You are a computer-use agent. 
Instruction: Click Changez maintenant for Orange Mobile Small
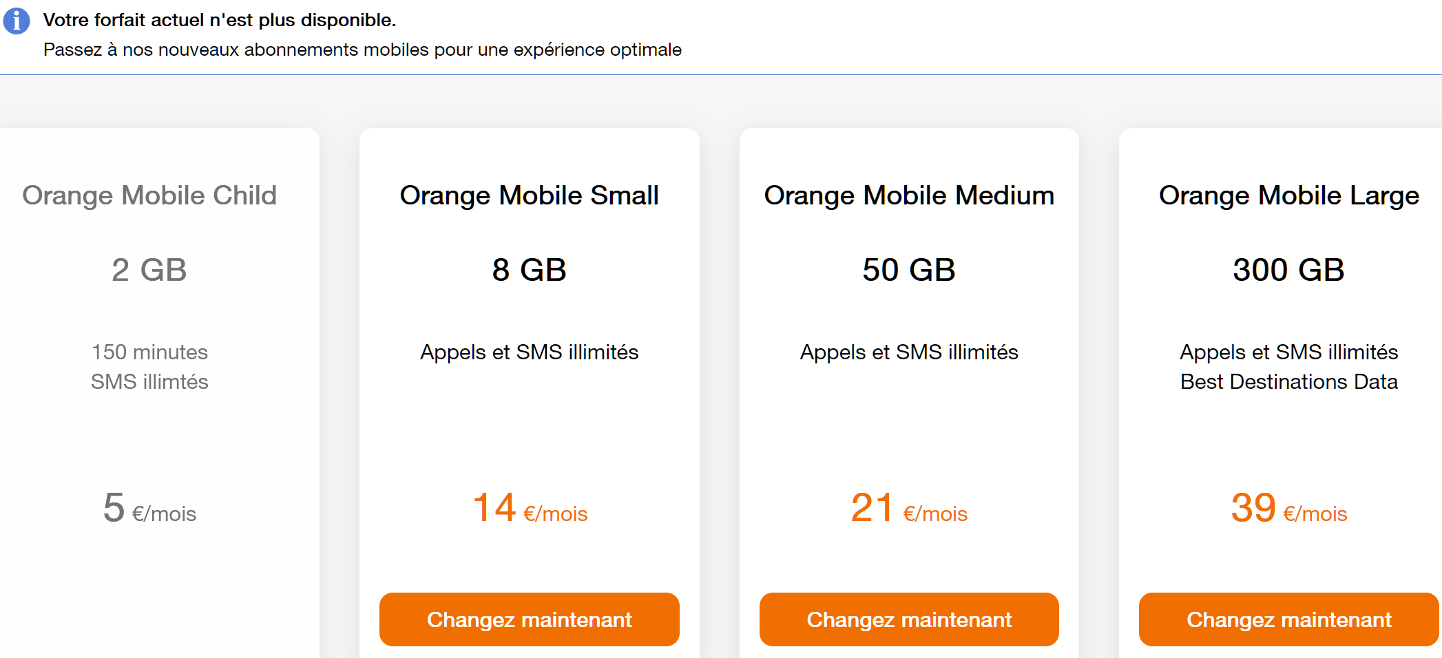pos(529,619)
